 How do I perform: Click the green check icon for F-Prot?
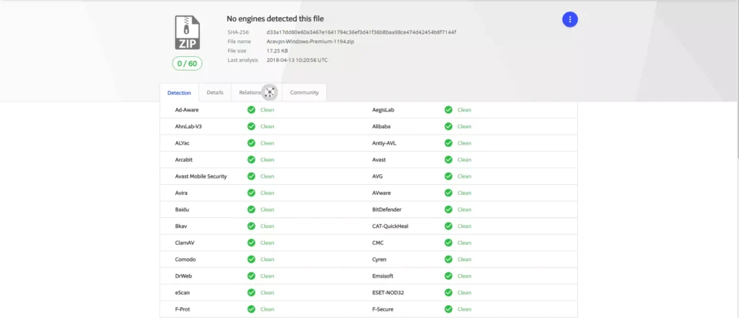251,309
